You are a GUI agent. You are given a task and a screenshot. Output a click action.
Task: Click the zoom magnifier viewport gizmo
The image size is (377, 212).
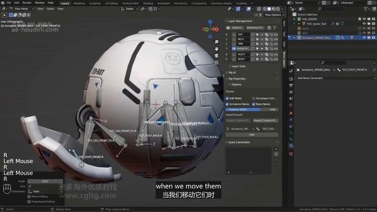pos(216,42)
